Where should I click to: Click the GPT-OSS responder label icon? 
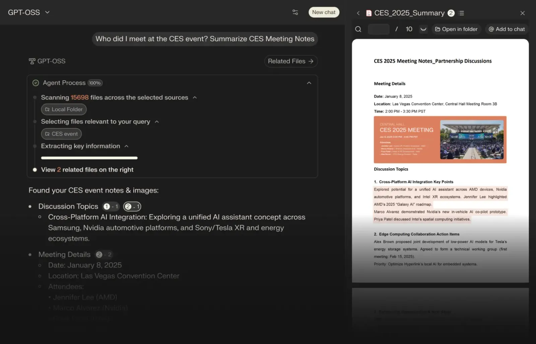pyautogui.click(x=32, y=61)
